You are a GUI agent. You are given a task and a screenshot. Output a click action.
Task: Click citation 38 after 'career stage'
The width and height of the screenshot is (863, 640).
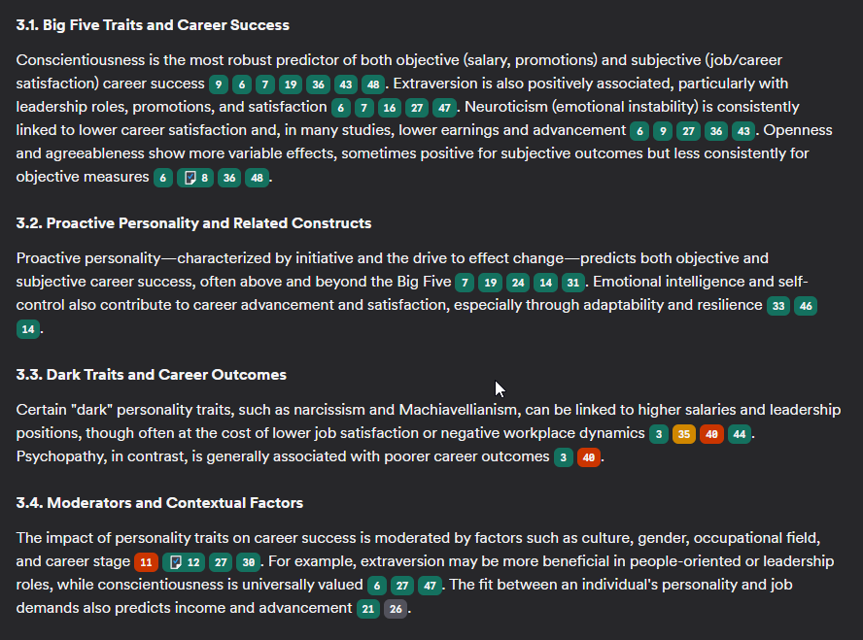click(x=248, y=561)
